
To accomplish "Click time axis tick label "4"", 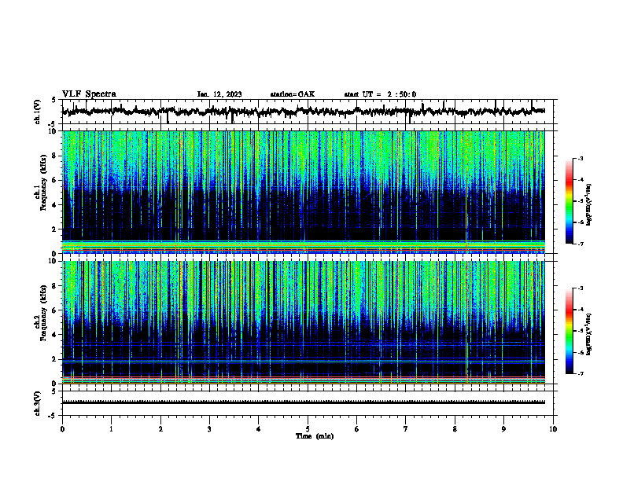I will [259, 429].
